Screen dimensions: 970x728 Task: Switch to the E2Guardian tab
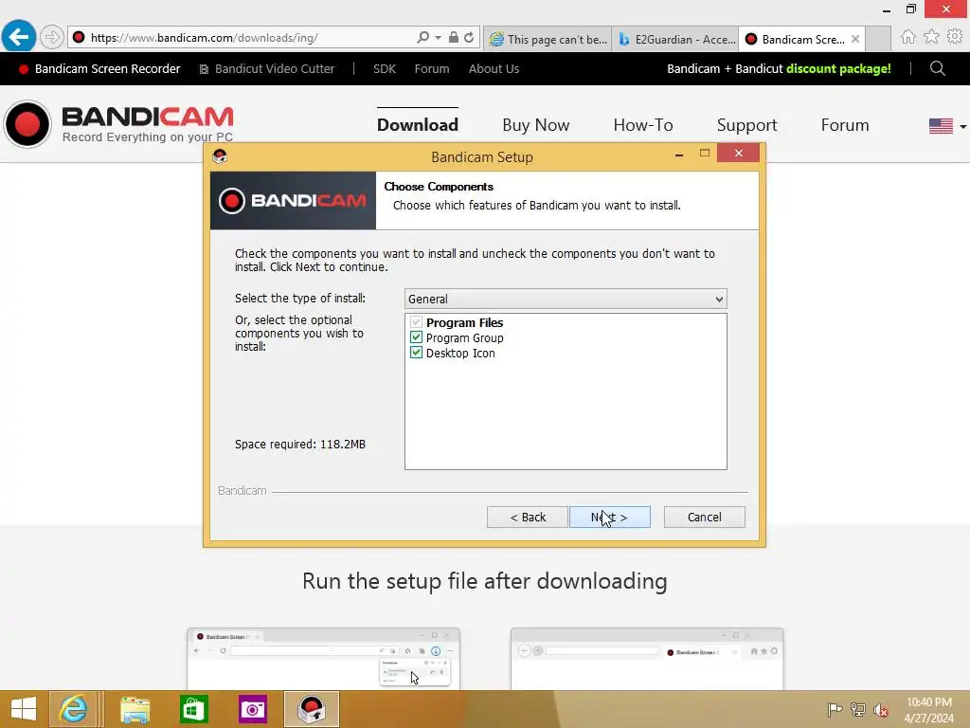[674, 39]
